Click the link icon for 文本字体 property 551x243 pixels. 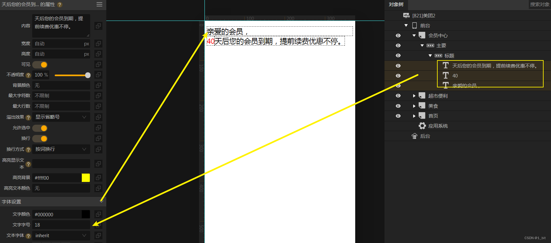coord(99,235)
